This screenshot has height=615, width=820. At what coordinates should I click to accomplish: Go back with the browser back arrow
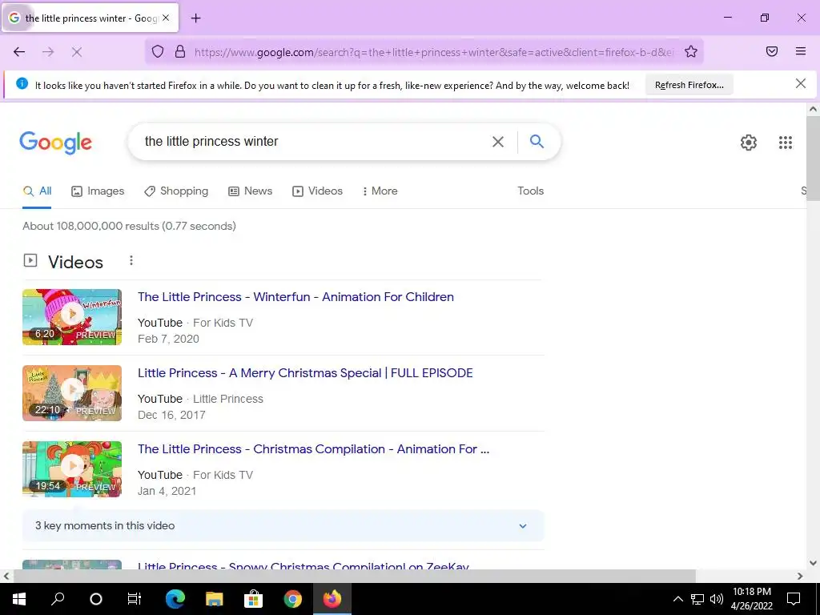tap(19, 51)
